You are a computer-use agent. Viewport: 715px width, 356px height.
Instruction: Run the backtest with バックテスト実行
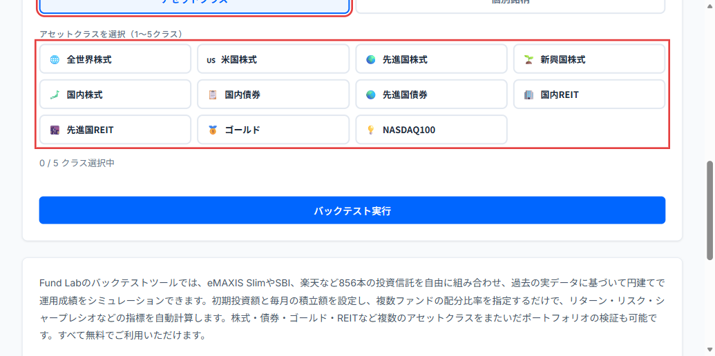pos(352,210)
